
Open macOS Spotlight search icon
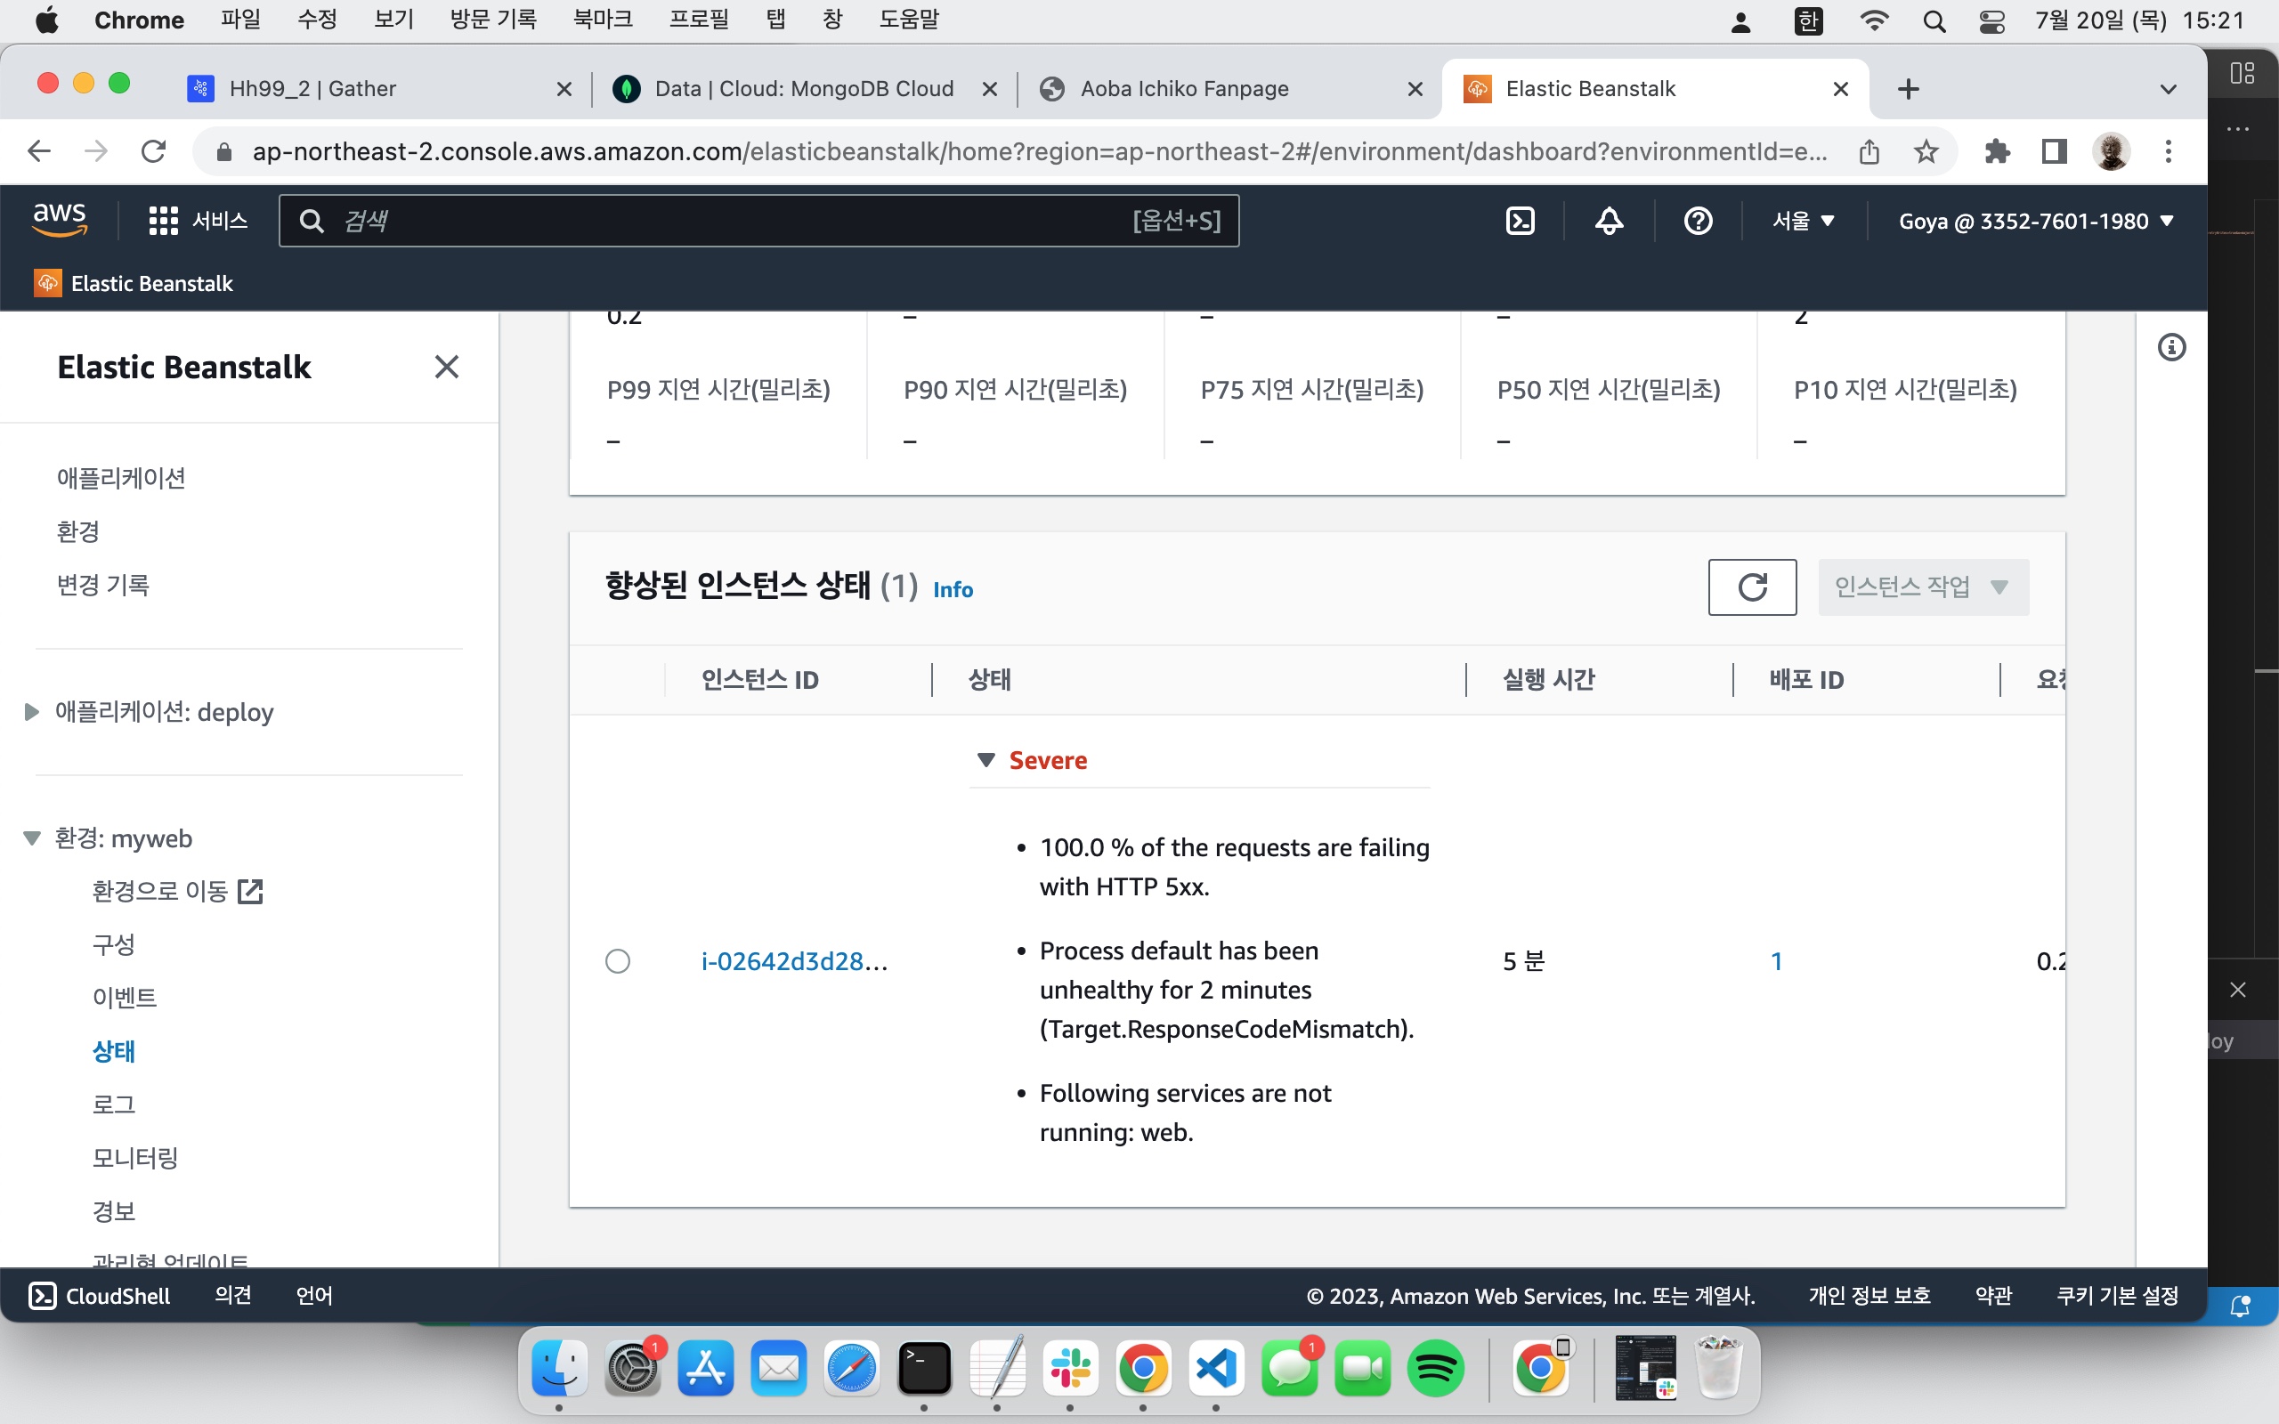(1934, 20)
